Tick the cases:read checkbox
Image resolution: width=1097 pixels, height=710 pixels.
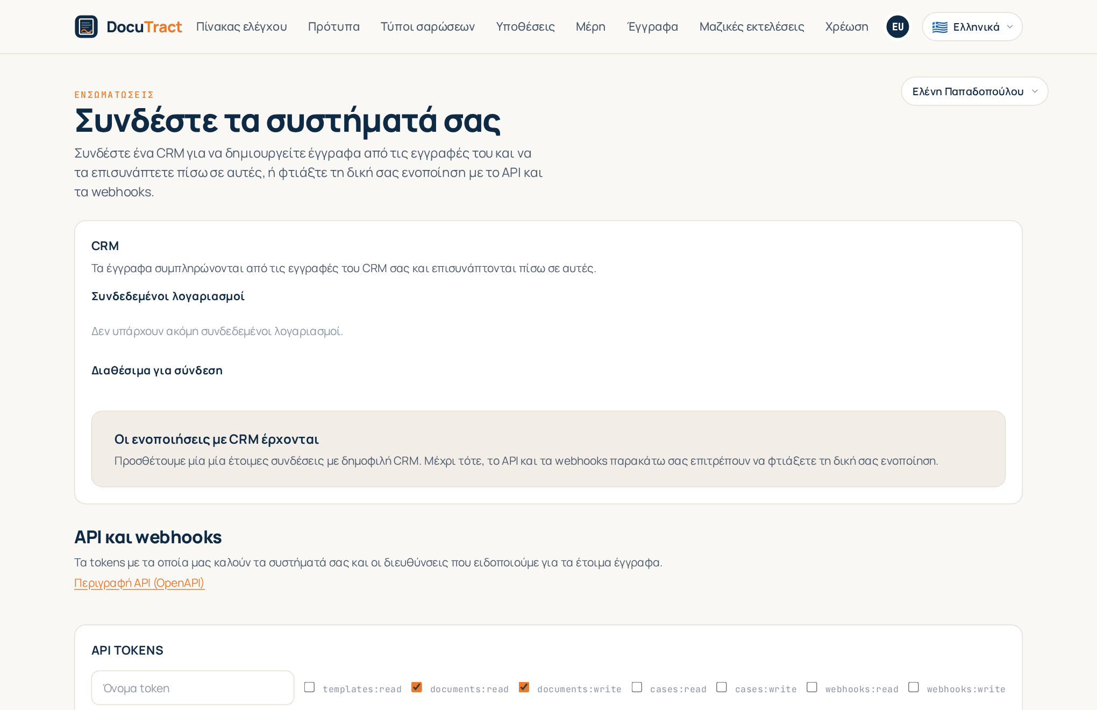click(x=637, y=687)
